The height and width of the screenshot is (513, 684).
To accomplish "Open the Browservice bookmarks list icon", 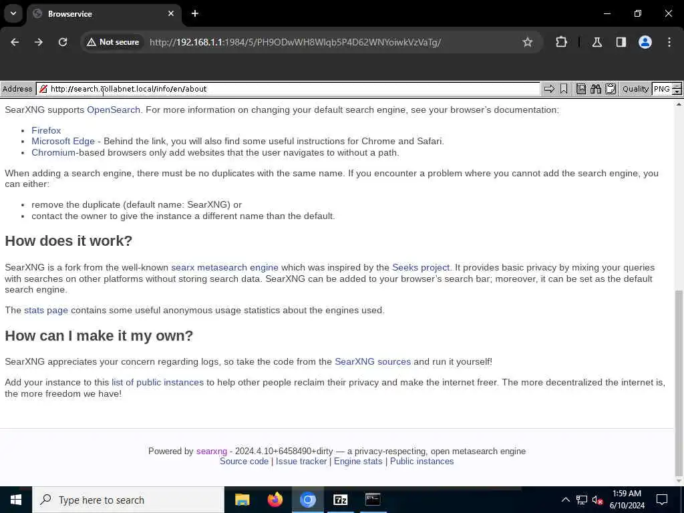I will (581, 89).
